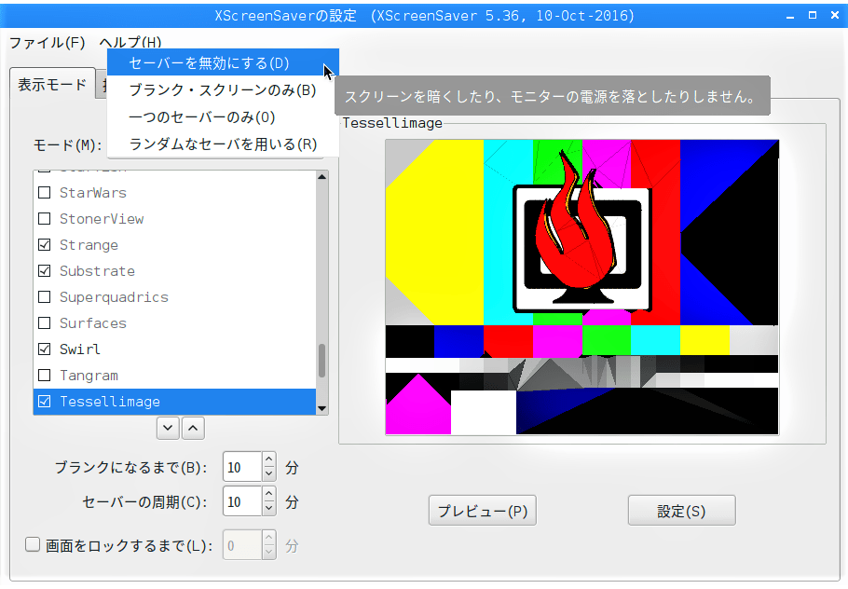Select the Tessellimage list entry
The image size is (848, 589).
(x=174, y=402)
